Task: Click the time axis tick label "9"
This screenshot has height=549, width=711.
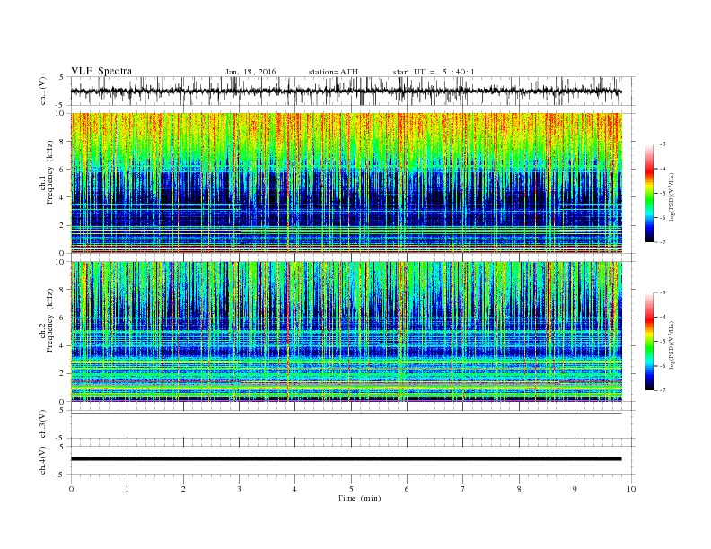Action: click(x=575, y=489)
